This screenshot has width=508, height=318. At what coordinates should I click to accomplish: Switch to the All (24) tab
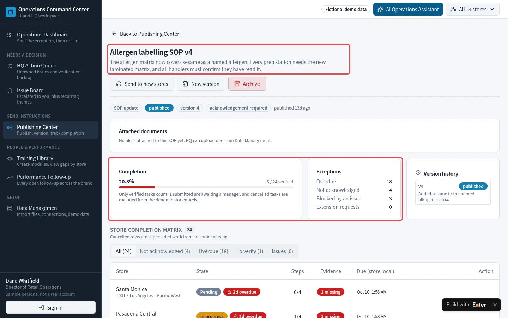tap(123, 251)
